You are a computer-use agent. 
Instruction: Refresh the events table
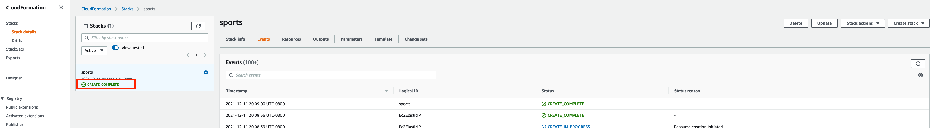[x=918, y=64]
